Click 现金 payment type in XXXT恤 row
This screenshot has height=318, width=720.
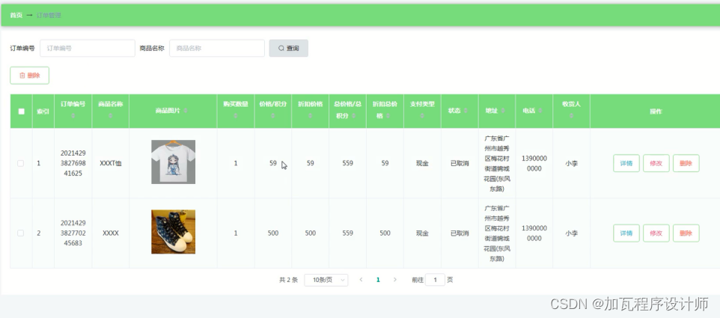click(422, 163)
